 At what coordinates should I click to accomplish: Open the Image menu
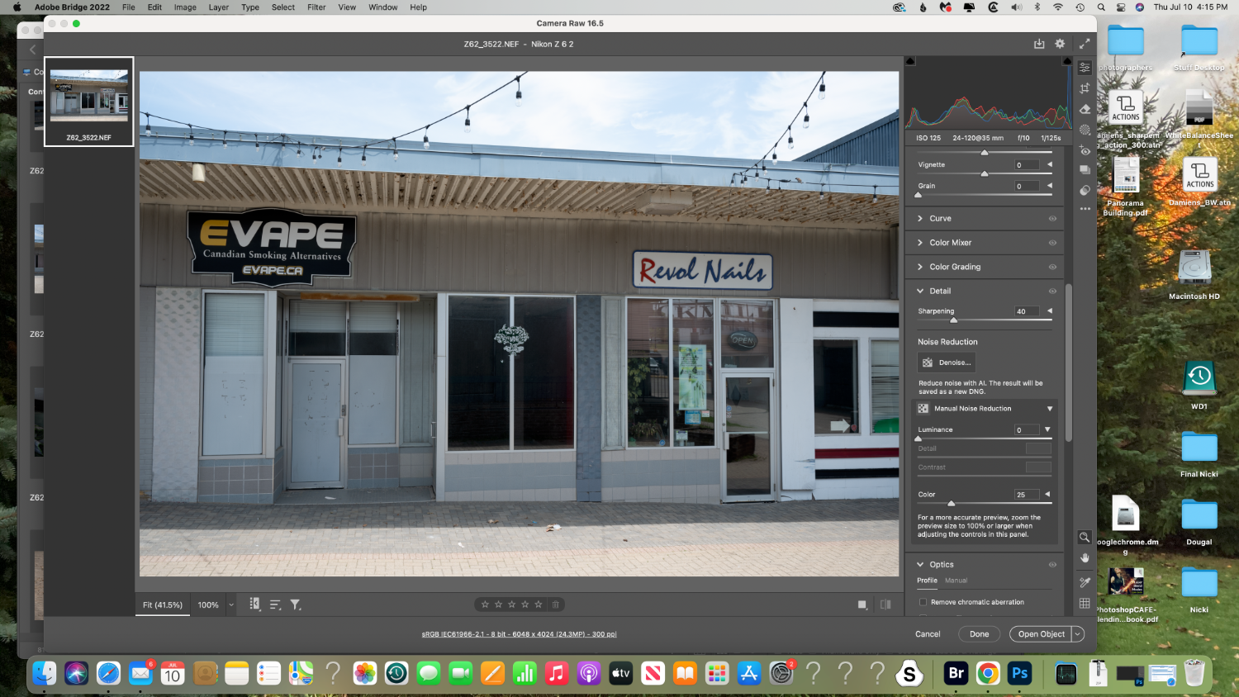185,7
